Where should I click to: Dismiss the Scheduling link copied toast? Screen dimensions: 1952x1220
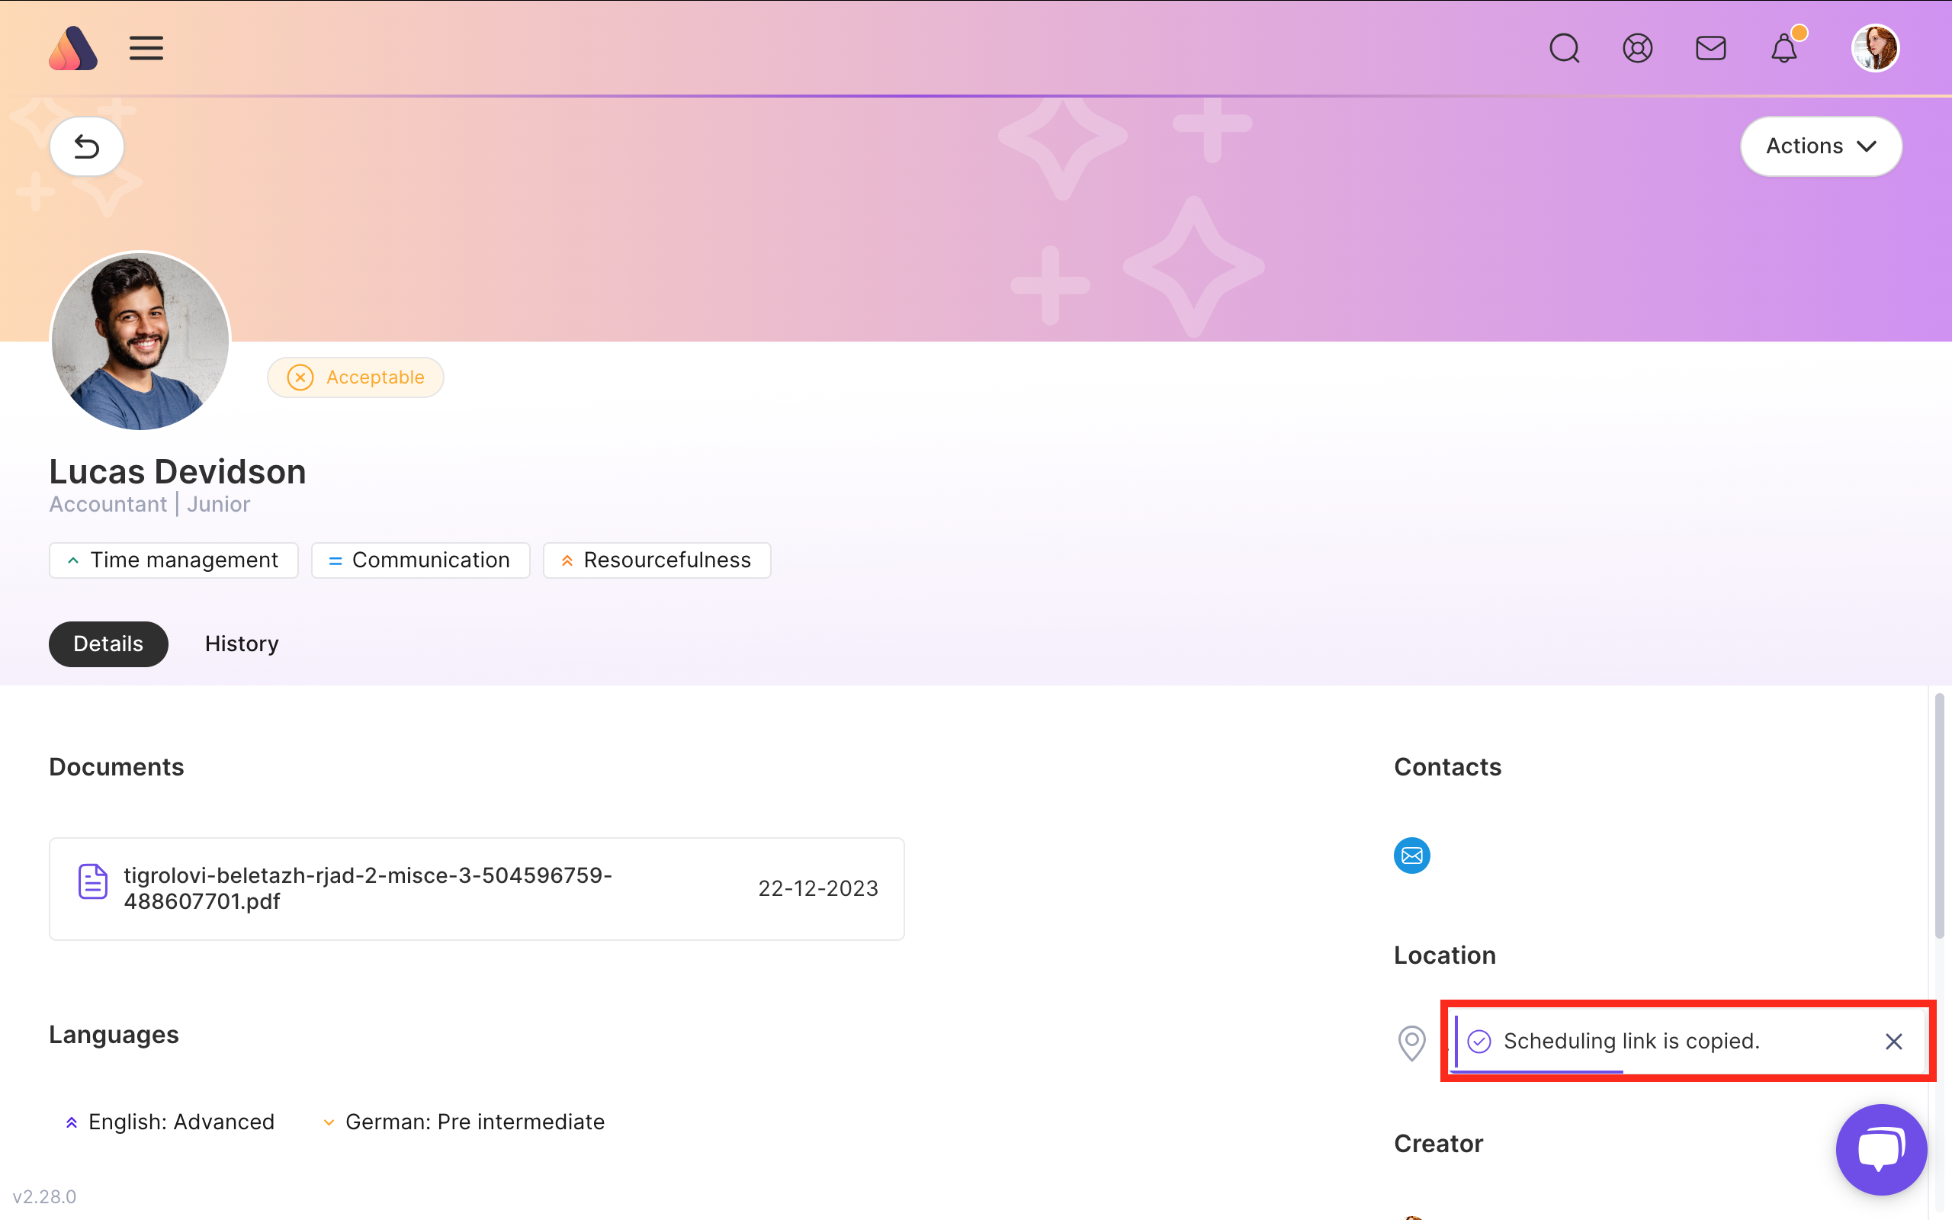point(1894,1042)
